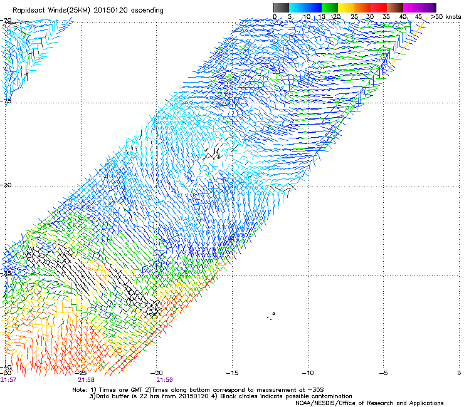Click the 'Times are GMT' note line
Screen dimensions: 464x407
198,390
